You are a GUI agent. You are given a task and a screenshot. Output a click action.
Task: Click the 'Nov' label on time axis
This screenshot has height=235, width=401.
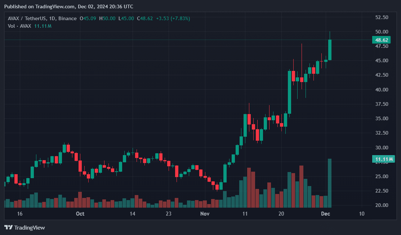205,213
